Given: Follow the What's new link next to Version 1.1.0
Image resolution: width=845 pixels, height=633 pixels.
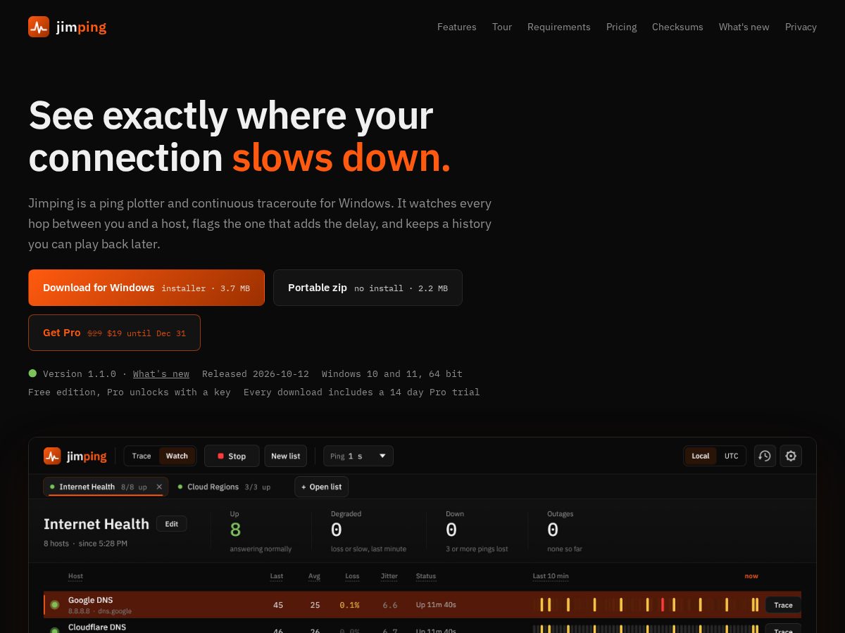Looking at the screenshot, I should 161,373.
